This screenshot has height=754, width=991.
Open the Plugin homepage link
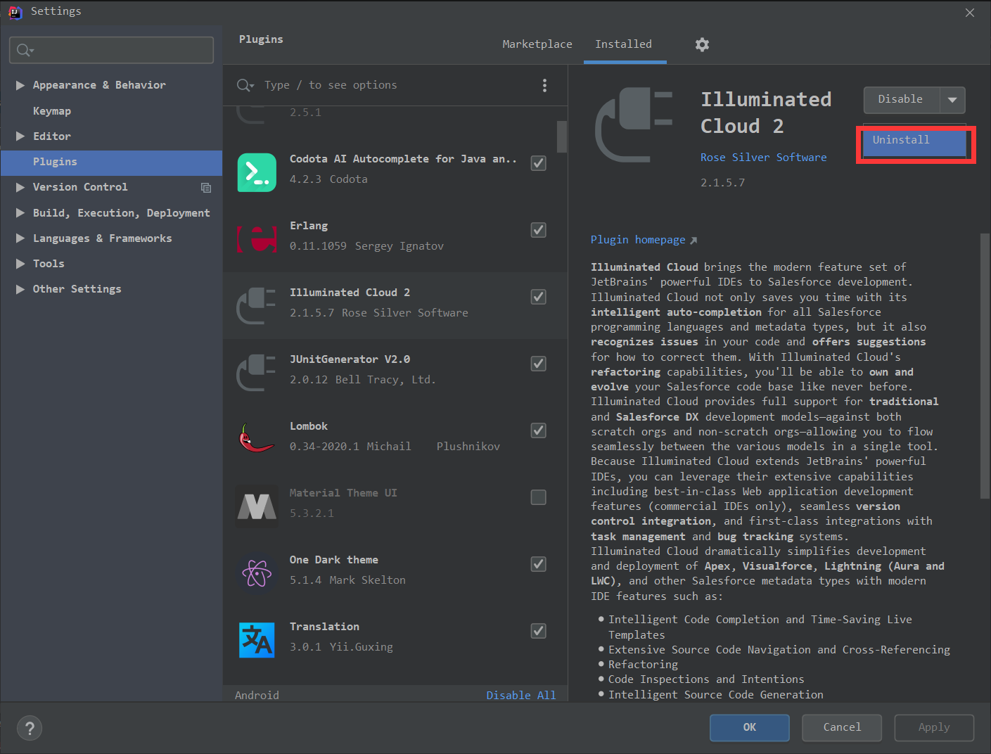point(638,239)
